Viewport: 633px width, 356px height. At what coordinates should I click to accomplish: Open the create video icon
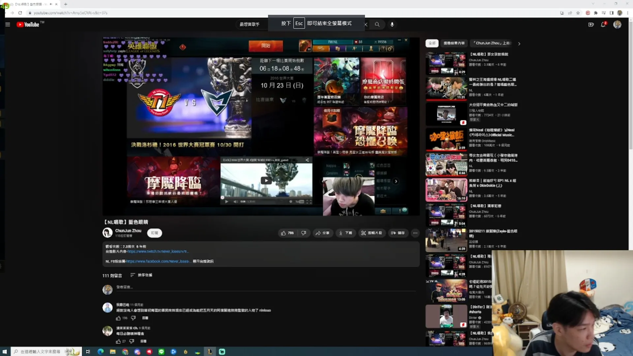(x=591, y=24)
